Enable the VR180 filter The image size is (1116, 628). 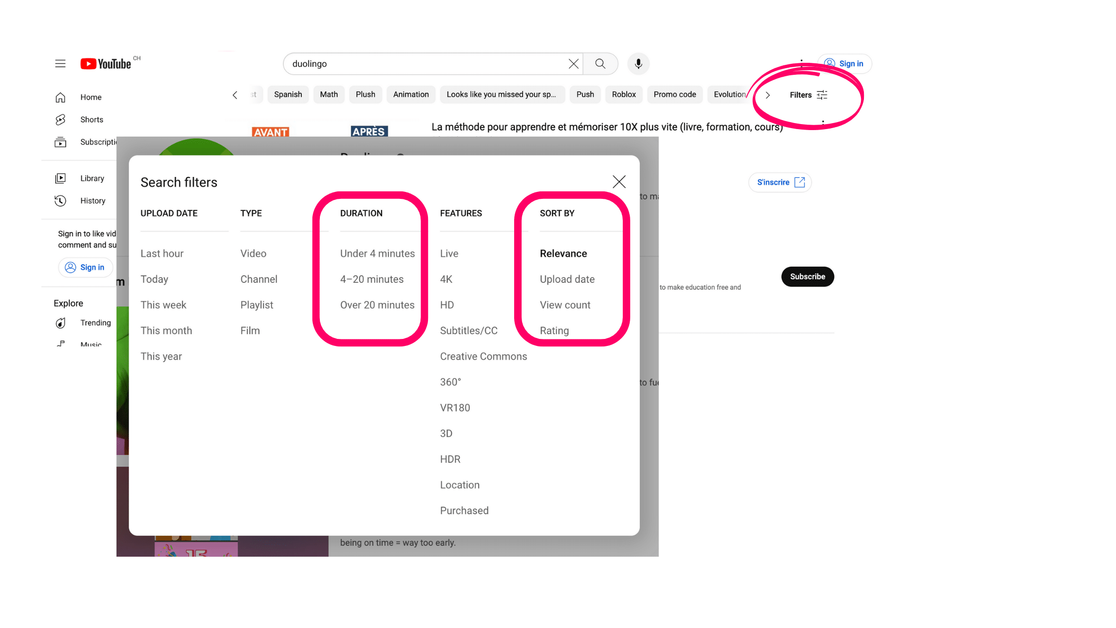455,408
